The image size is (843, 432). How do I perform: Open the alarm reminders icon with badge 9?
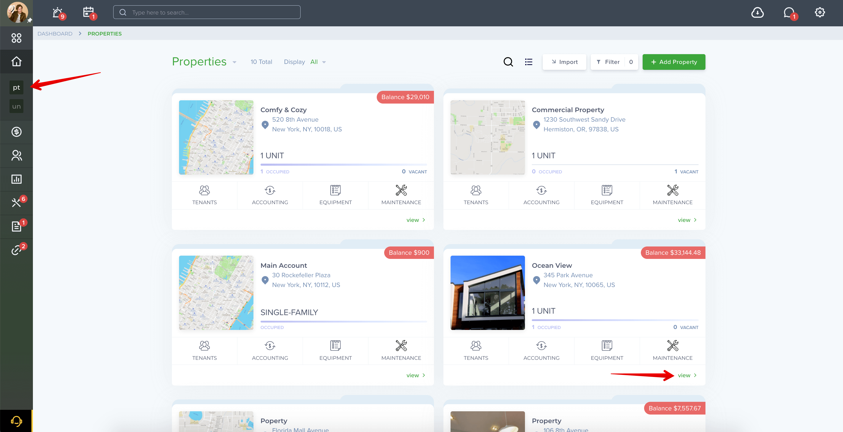(x=58, y=12)
